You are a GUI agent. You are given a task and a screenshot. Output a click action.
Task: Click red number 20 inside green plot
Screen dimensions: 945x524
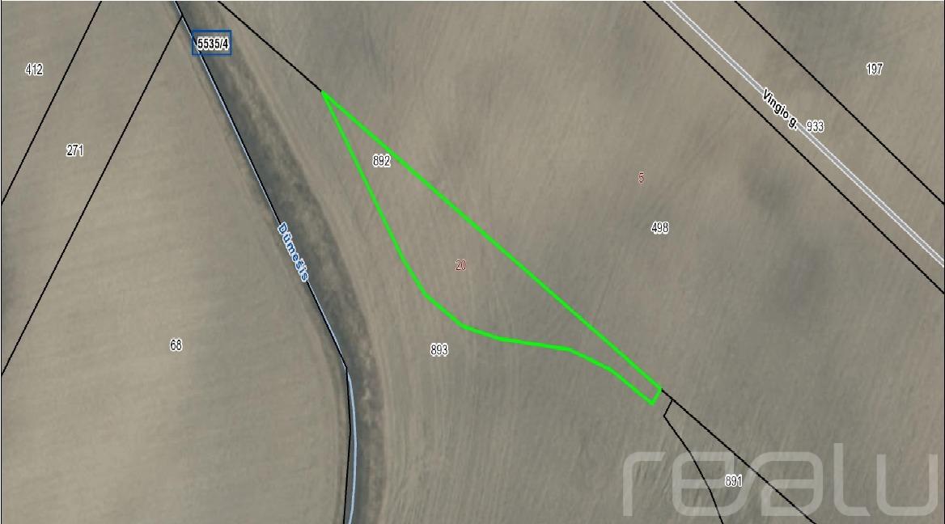(x=461, y=265)
